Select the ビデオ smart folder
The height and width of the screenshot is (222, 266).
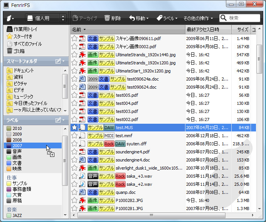tap(15, 90)
